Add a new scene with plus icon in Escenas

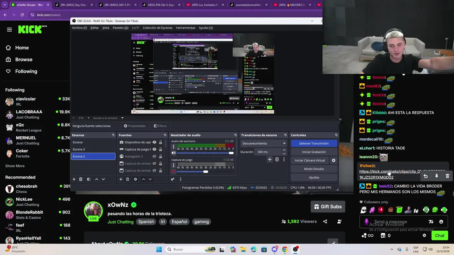tap(74, 179)
